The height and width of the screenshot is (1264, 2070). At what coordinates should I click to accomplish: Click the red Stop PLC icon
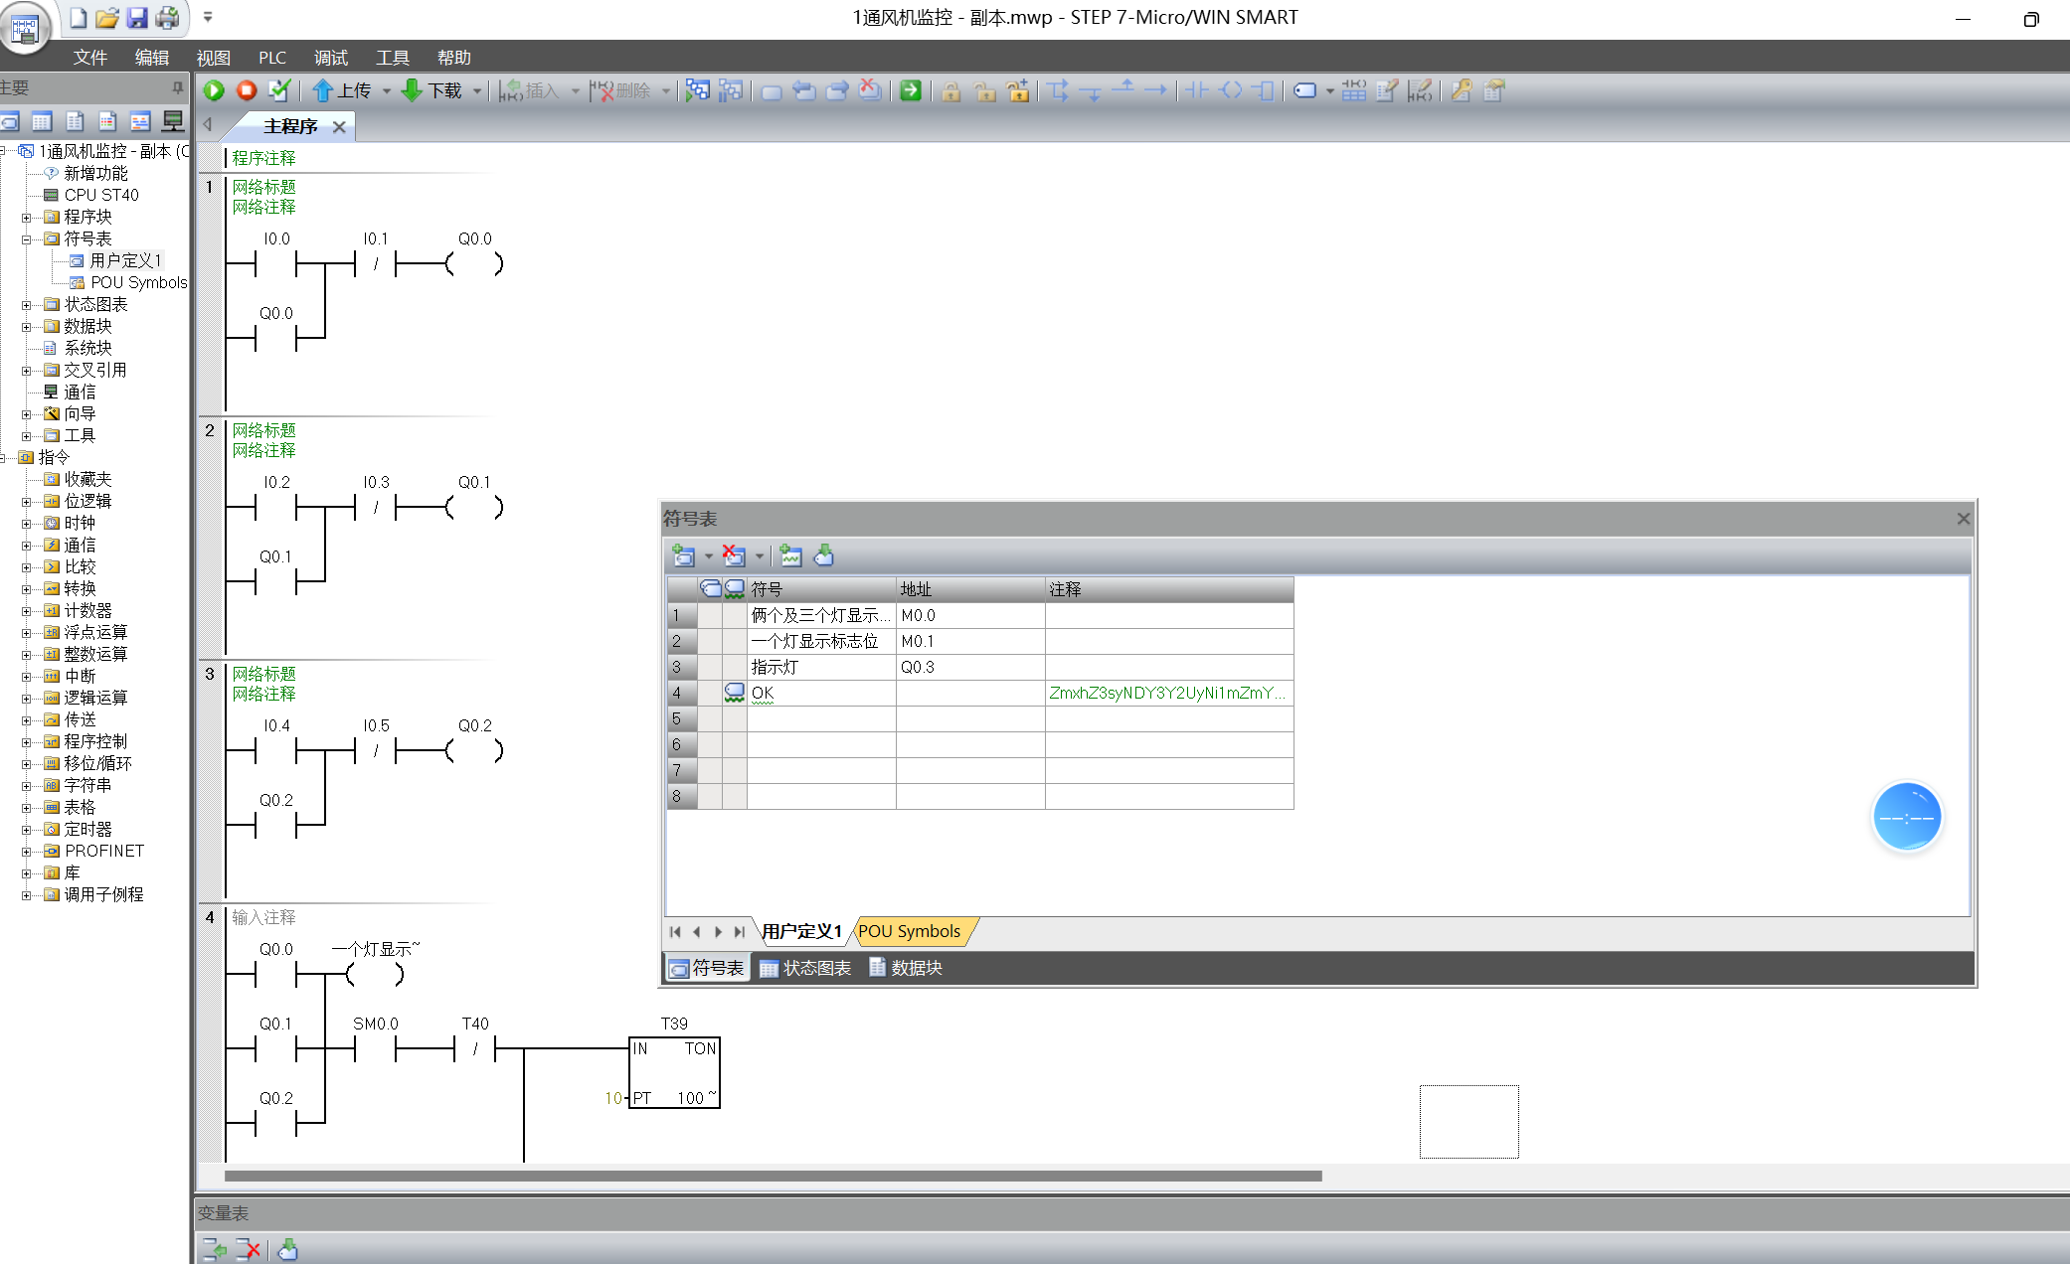pos(247,90)
